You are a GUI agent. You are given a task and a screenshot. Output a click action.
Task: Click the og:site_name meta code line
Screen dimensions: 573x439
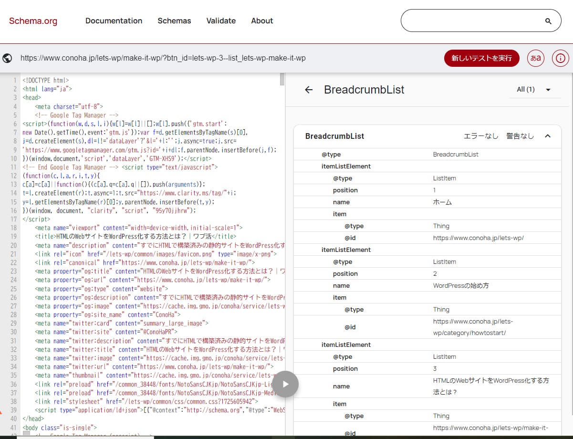(x=108, y=315)
